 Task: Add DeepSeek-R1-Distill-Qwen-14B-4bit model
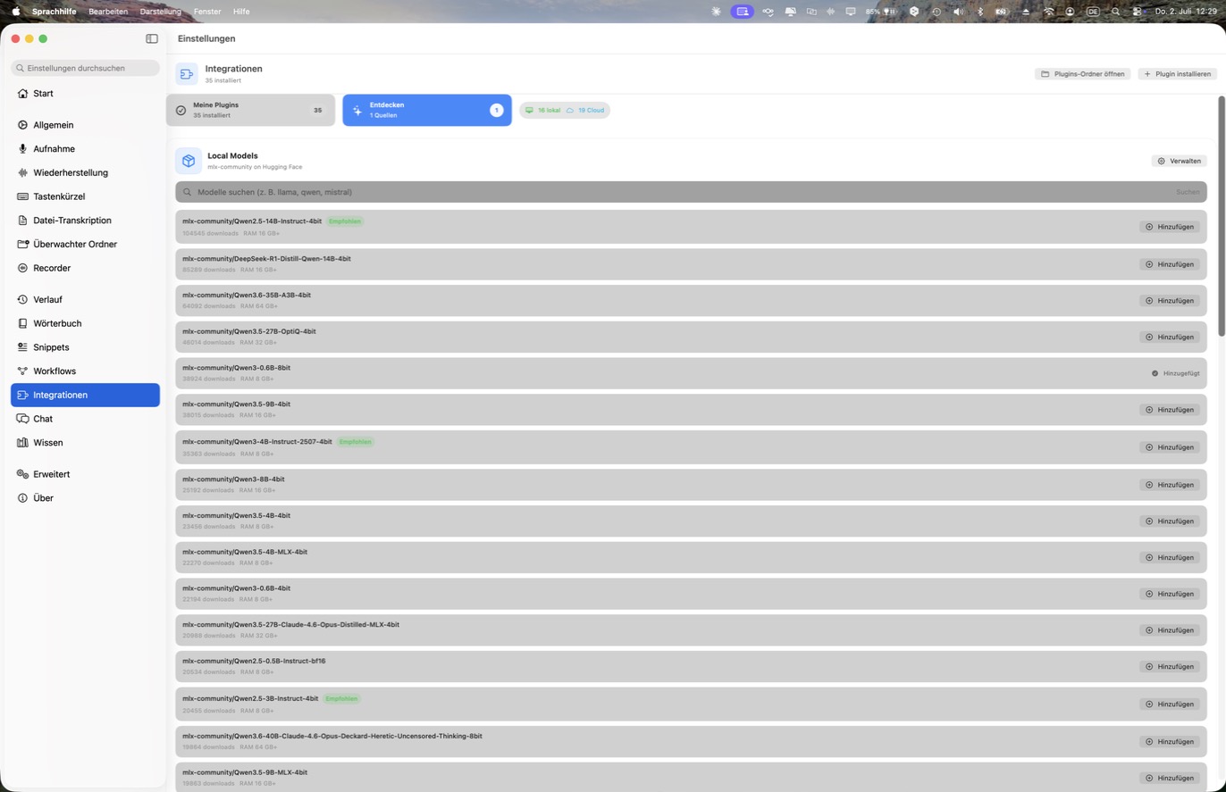[x=1169, y=264]
